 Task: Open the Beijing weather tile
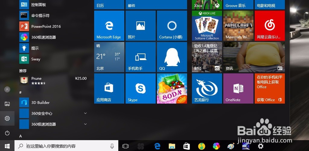click(x=109, y=57)
